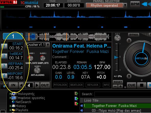151x113 pixels.
Task: Click the 1stBEAT cue time 00:14.7
Action: pos(16,58)
